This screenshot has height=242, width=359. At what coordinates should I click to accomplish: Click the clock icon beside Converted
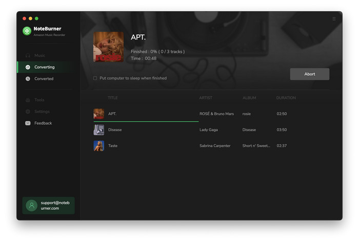(x=28, y=79)
